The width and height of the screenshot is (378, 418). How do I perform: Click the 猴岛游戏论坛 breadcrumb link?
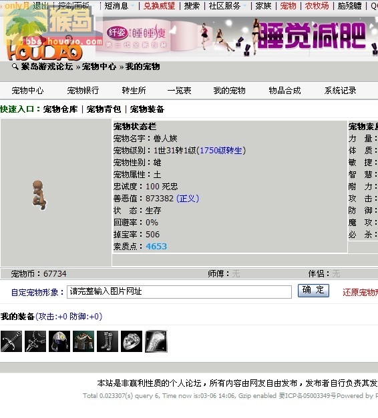(47, 67)
